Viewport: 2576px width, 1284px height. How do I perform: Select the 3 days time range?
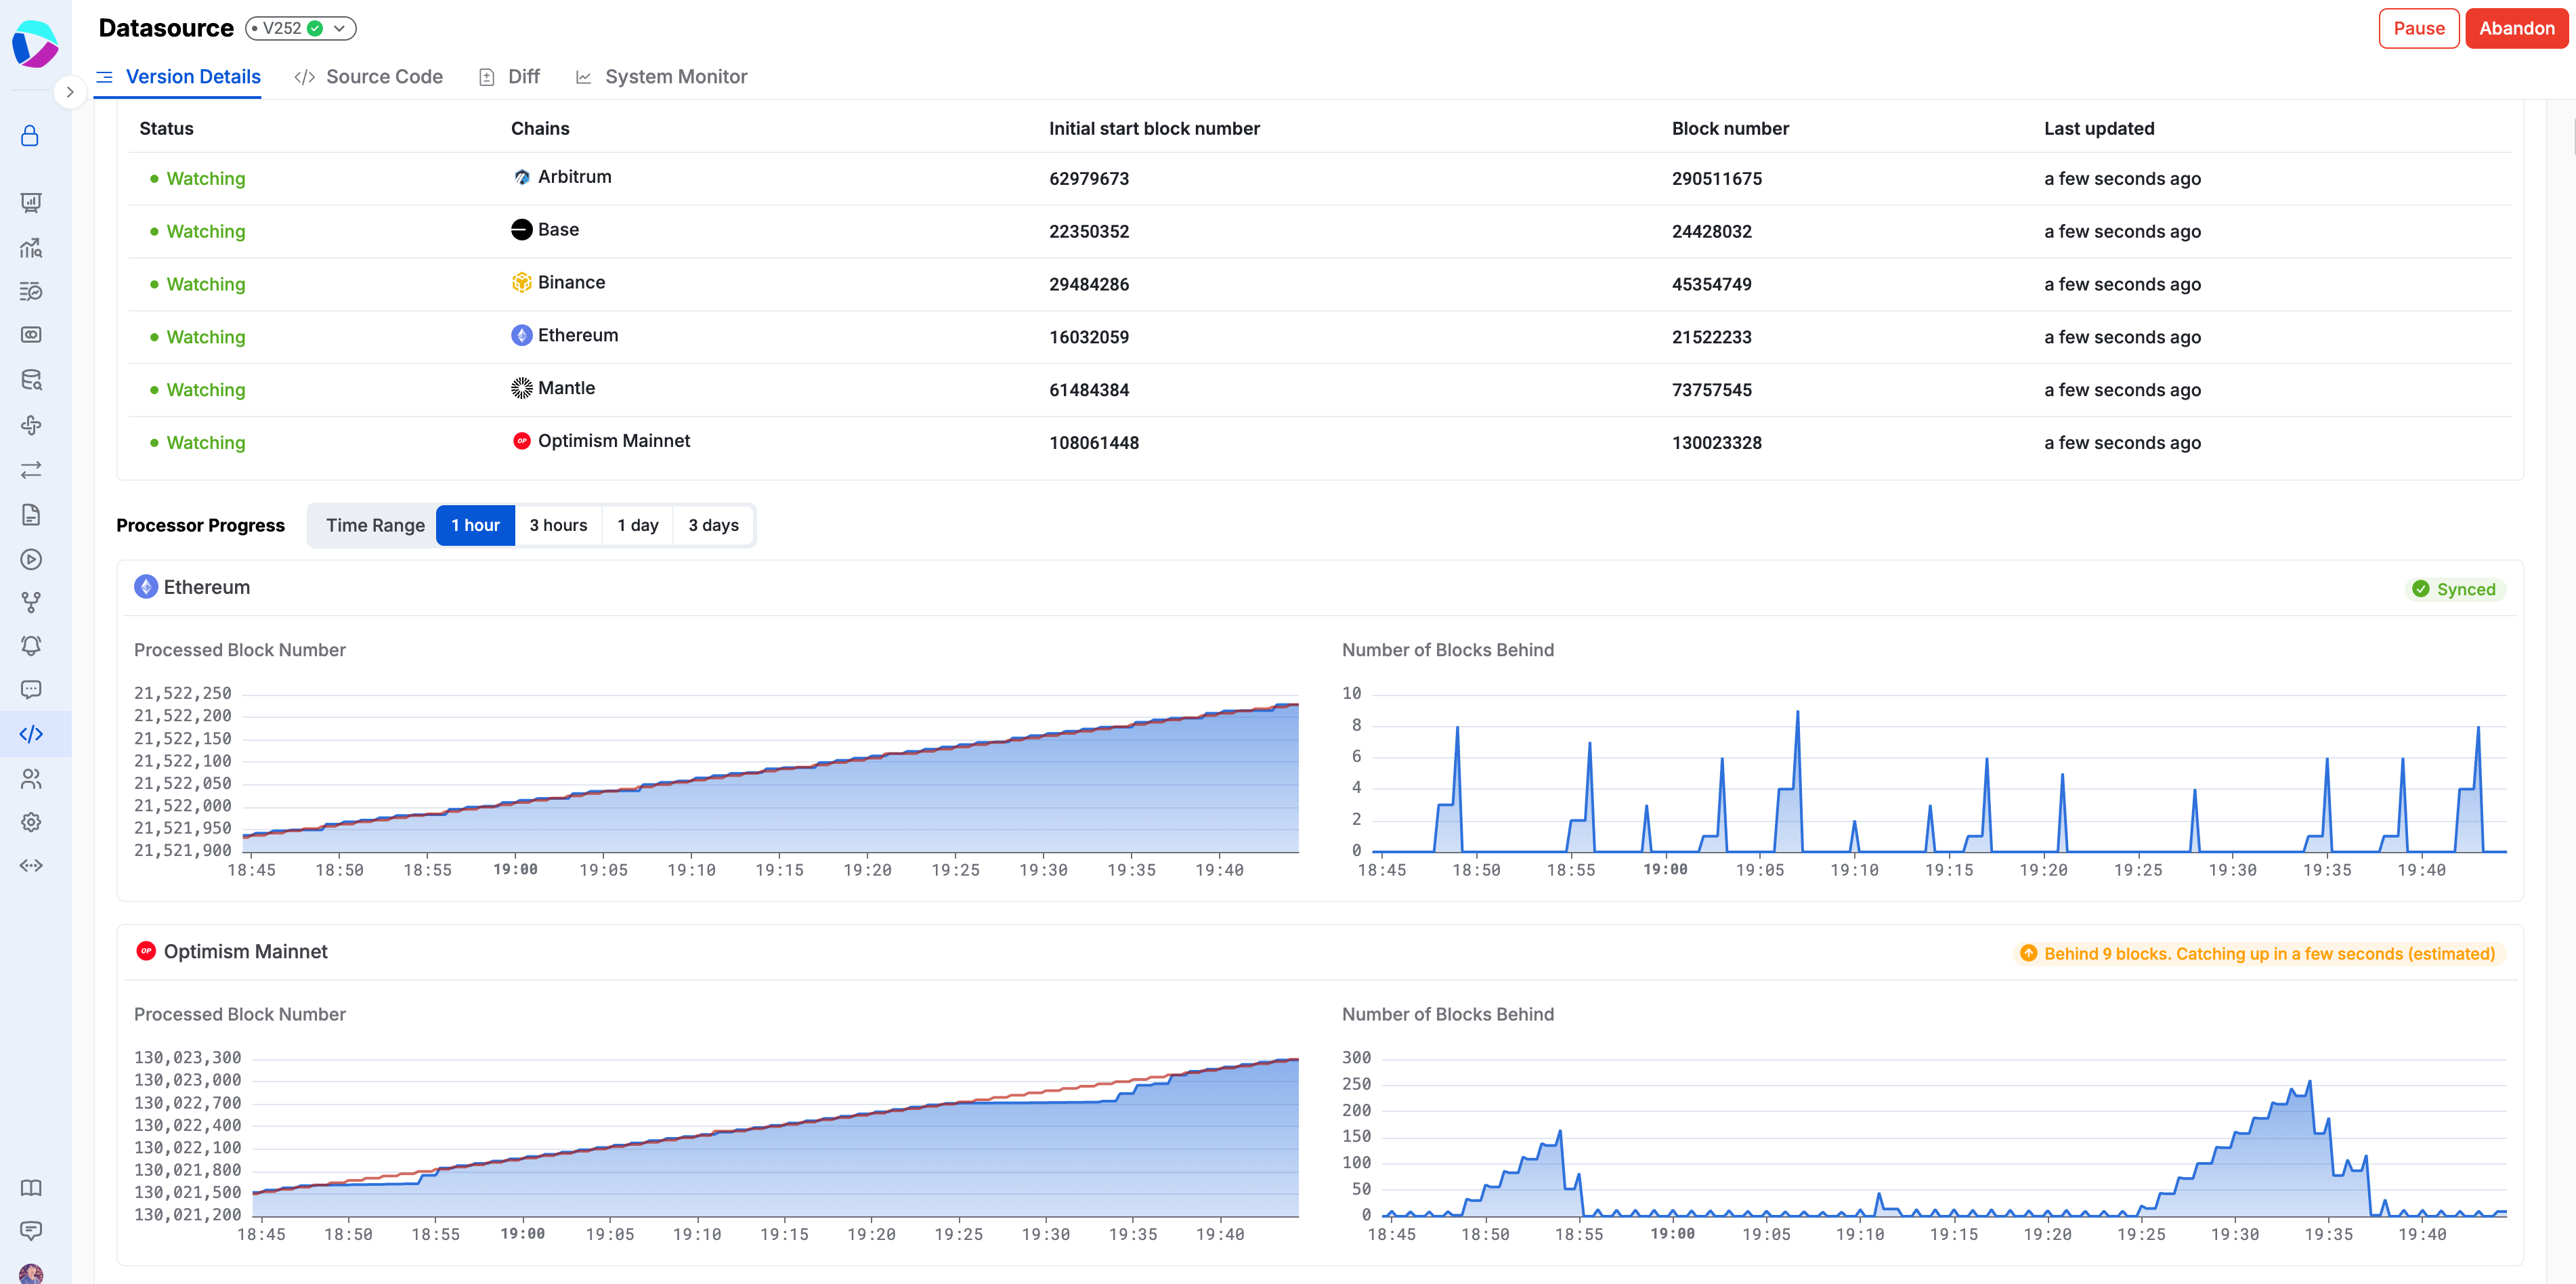[713, 525]
